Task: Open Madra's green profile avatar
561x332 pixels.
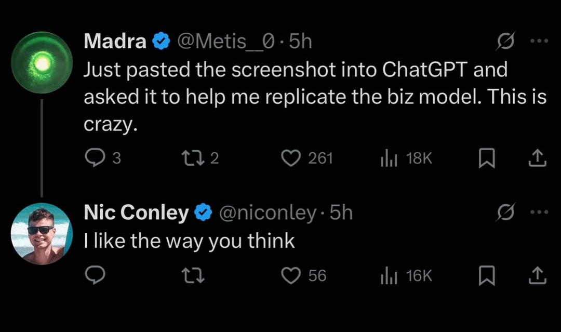Action: [x=42, y=62]
